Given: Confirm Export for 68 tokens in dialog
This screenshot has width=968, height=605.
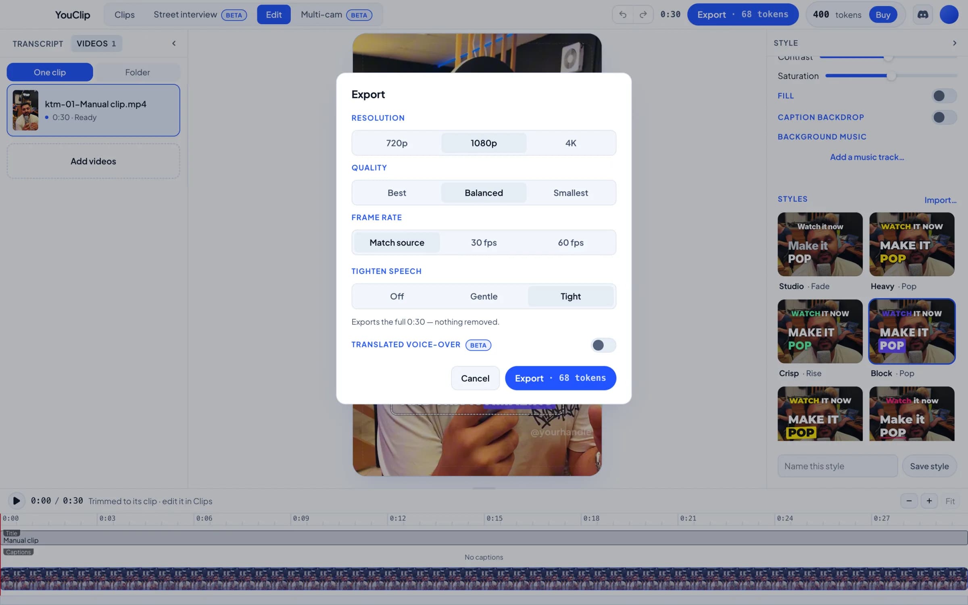Looking at the screenshot, I should 560,378.
